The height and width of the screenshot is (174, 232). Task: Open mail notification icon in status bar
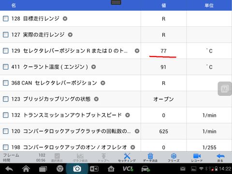tap(183, 169)
